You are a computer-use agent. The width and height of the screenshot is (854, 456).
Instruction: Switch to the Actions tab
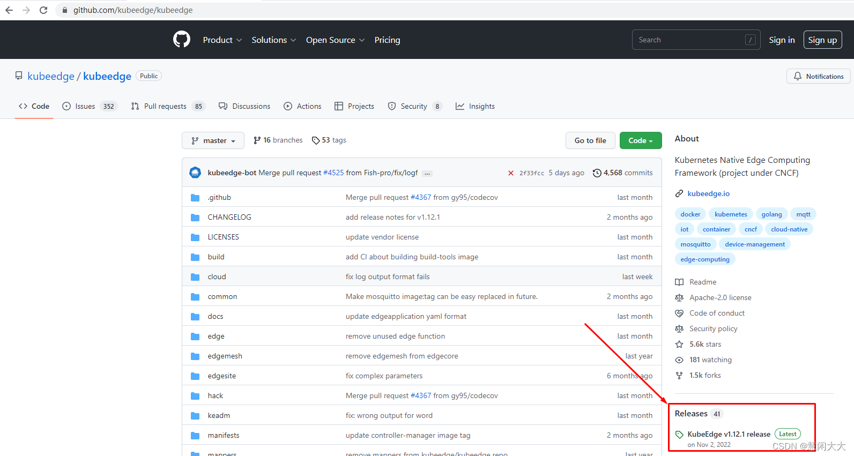click(x=303, y=106)
